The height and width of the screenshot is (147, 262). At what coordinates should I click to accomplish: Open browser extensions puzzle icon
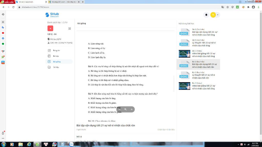click(x=248, y=7)
